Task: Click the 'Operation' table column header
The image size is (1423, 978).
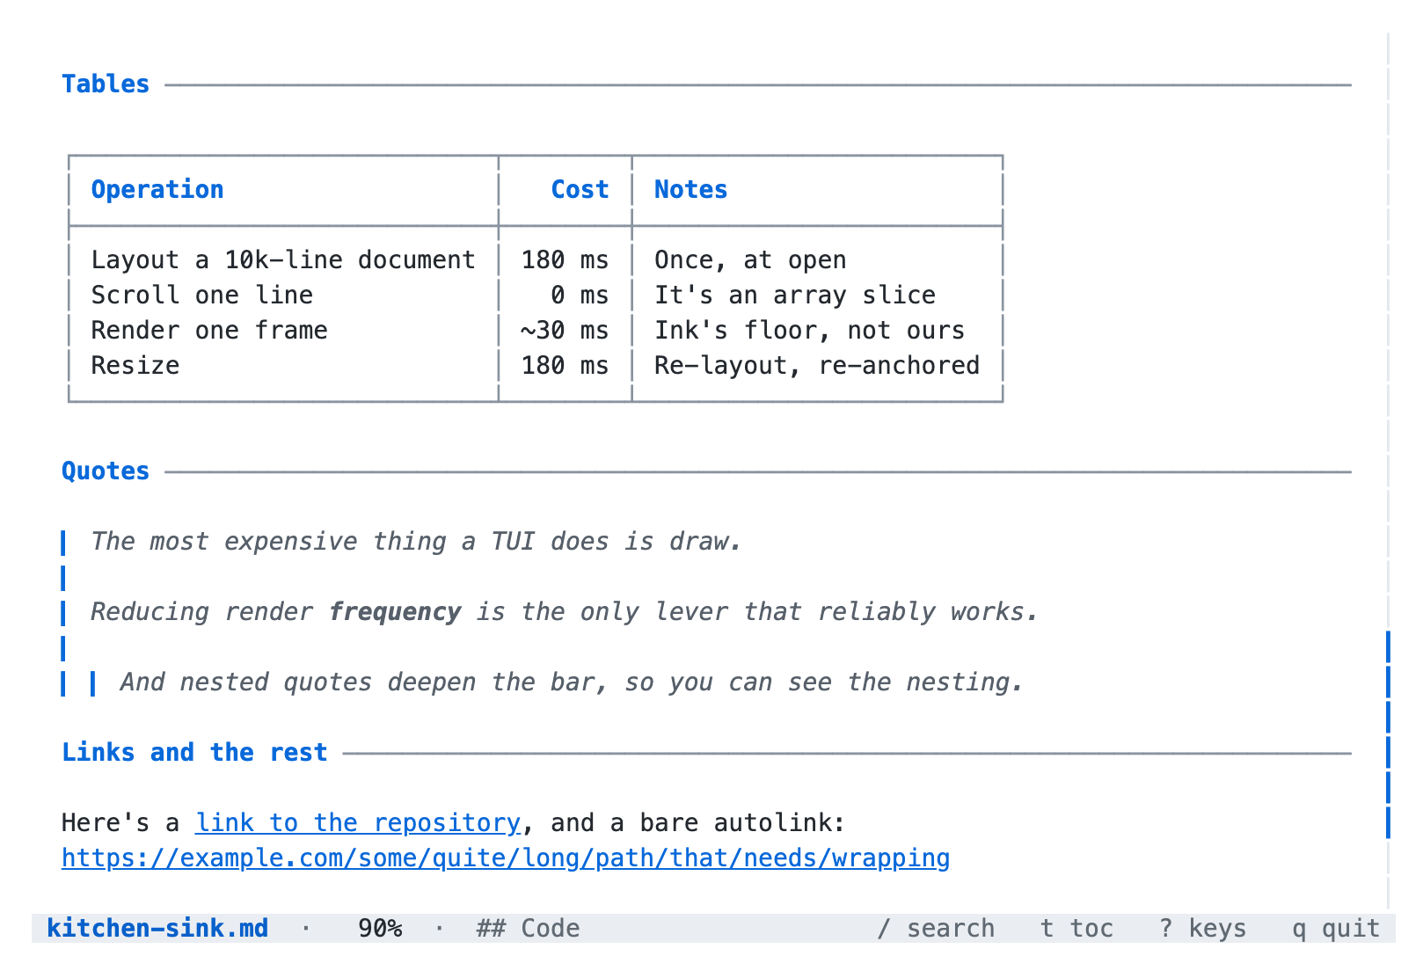Action: pyautogui.click(x=157, y=190)
